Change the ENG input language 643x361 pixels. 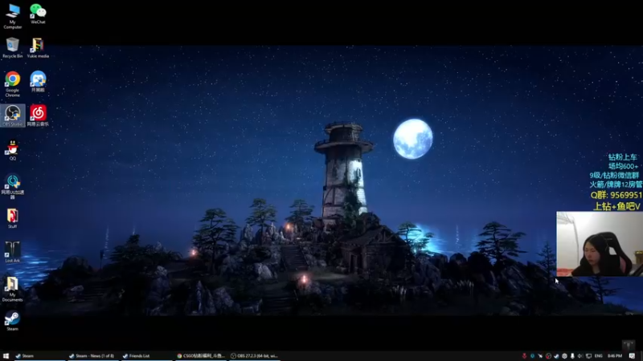pyautogui.click(x=599, y=356)
